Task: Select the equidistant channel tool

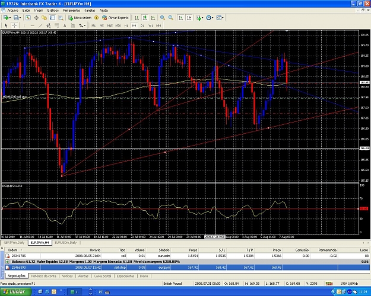Action: pyautogui.click(x=49, y=25)
